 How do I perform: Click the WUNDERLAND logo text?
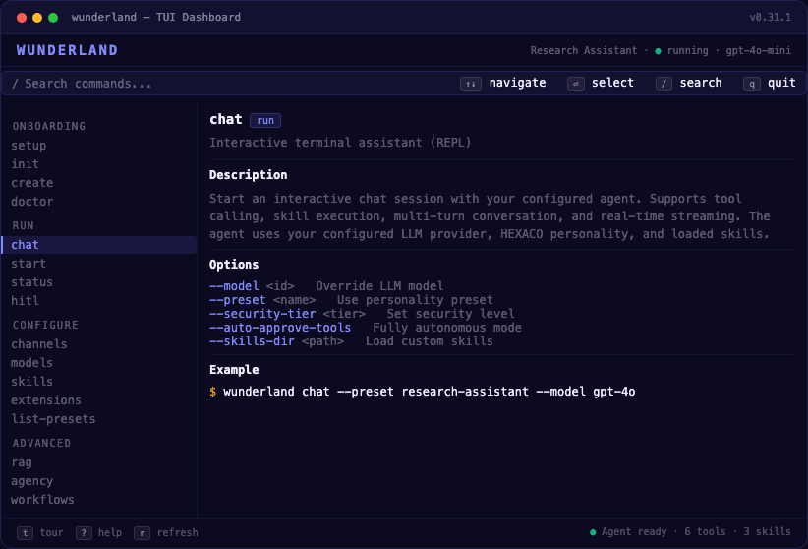click(x=67, y=50)
